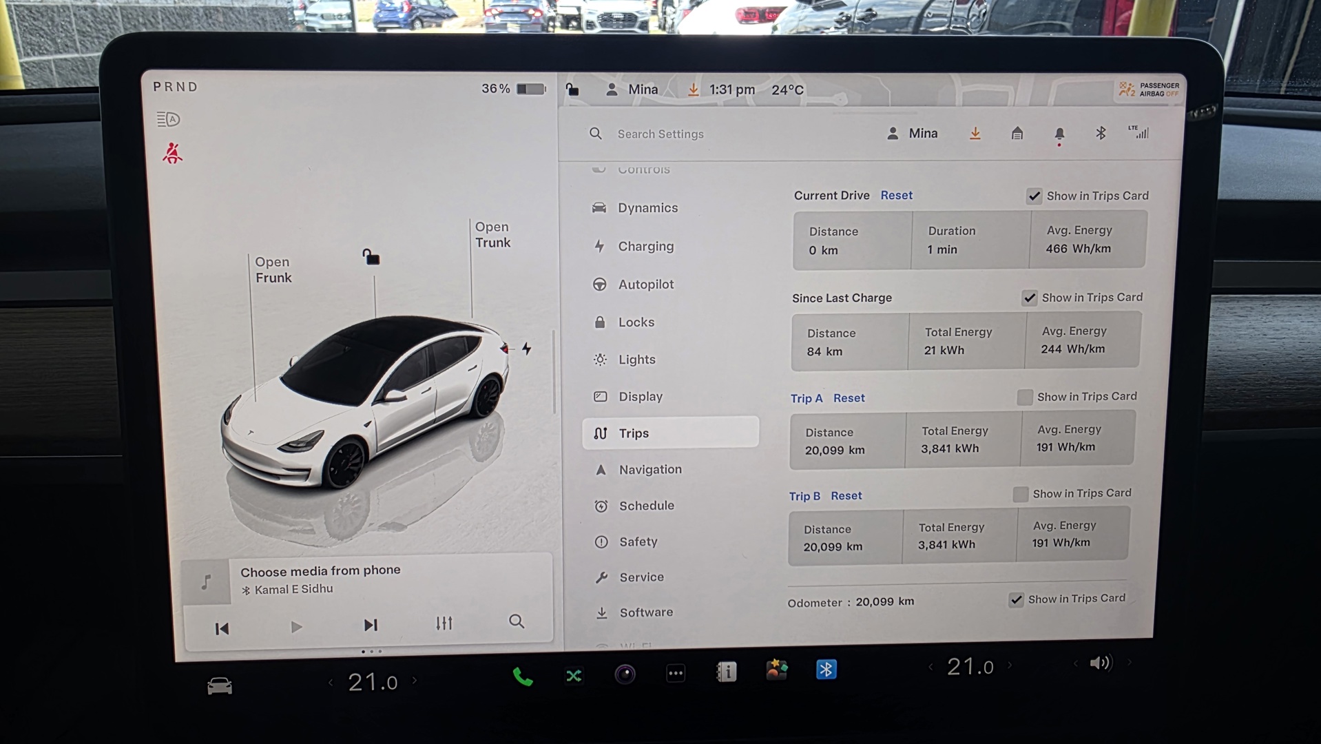Skip to previous track
This screenshot has width=1321, height=744.
pyautogui.click(x=222, y=629)
